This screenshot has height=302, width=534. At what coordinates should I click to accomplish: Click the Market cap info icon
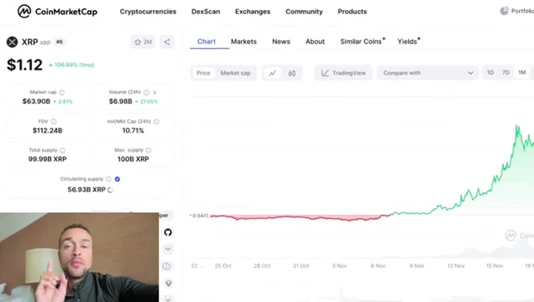(61, 92)
